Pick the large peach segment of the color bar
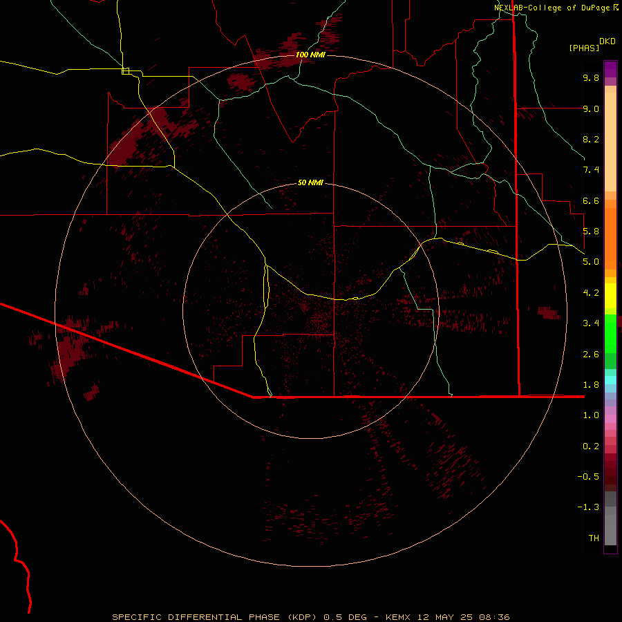 610,142
